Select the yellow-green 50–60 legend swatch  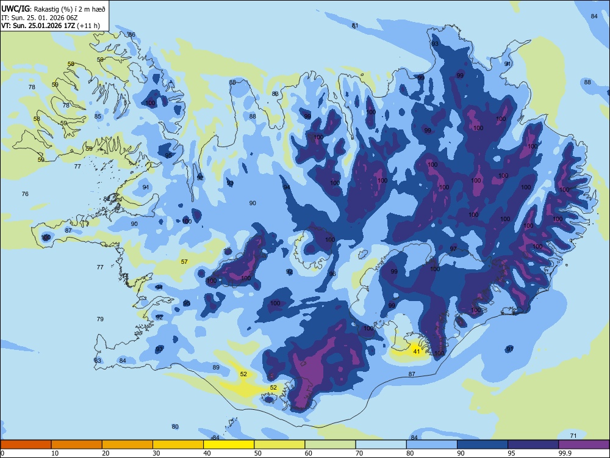point(279,445)
